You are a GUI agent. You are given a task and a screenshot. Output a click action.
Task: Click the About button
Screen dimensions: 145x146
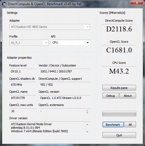coord(128,96)
